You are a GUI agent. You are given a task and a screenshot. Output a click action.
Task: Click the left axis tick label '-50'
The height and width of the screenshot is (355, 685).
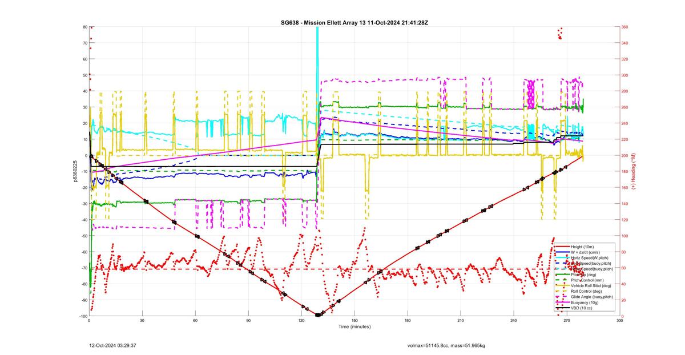pos(83,236)
